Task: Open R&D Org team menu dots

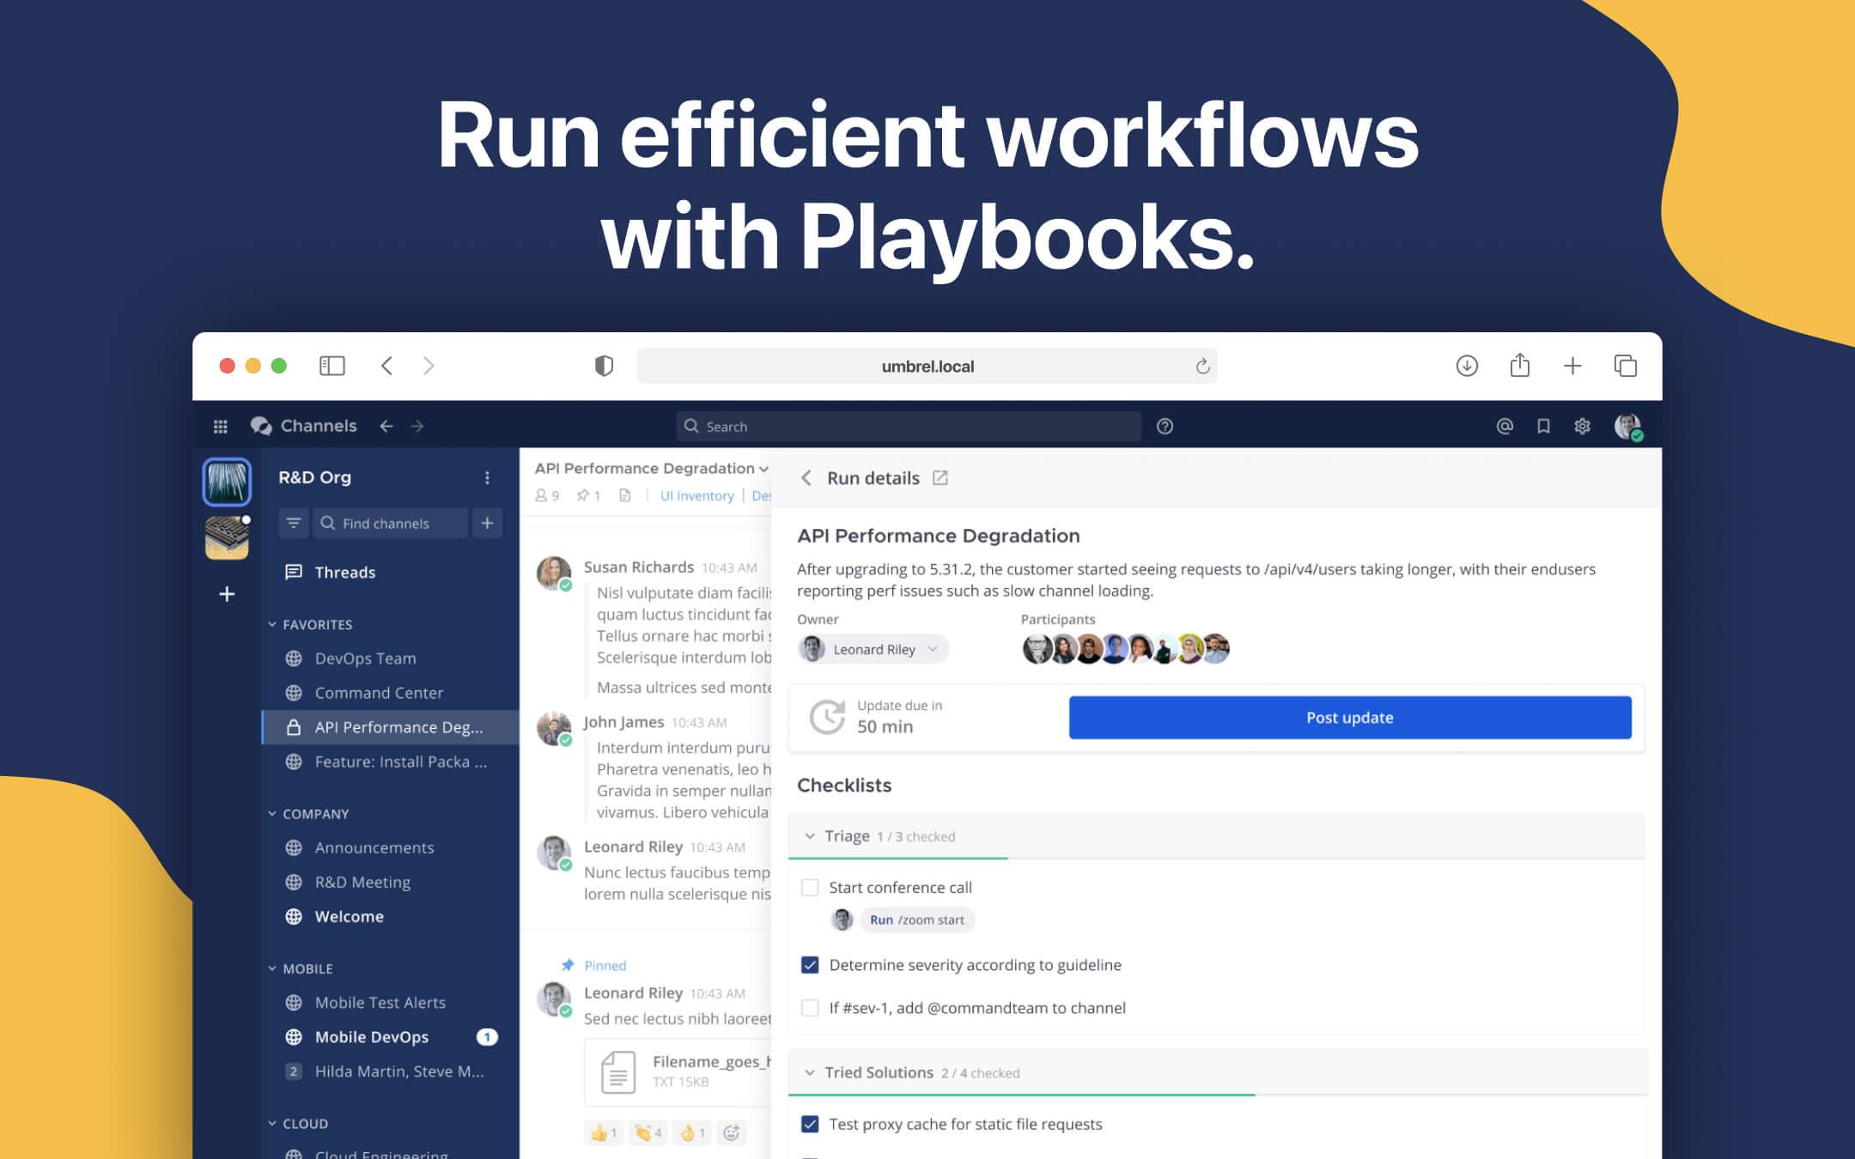Action: tap(487, 477)
